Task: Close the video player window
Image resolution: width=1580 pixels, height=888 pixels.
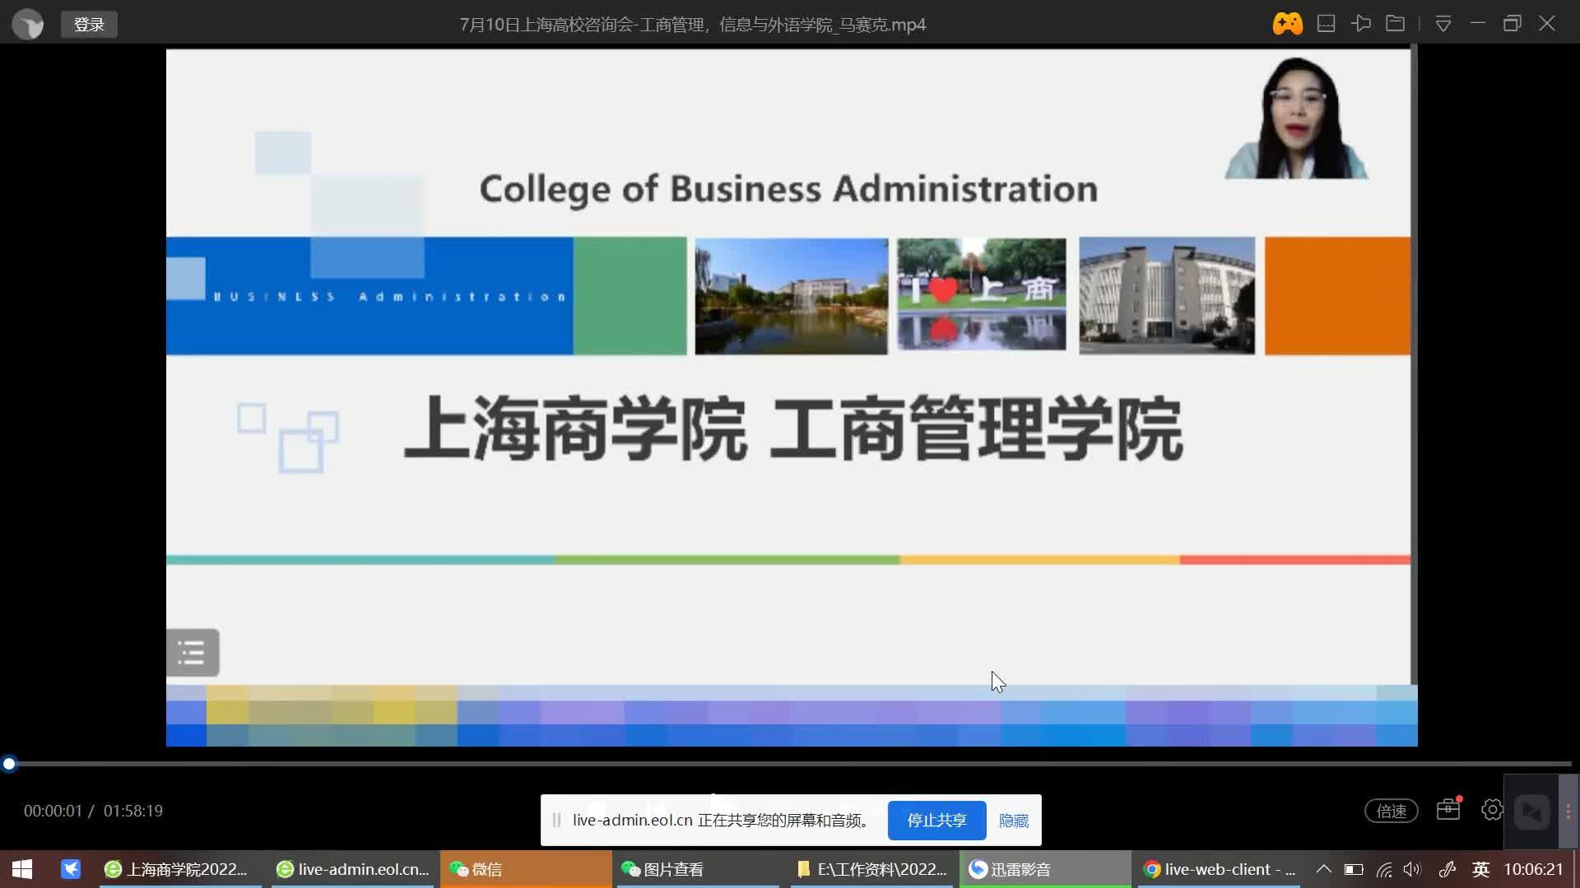Action: point(1547,24)
